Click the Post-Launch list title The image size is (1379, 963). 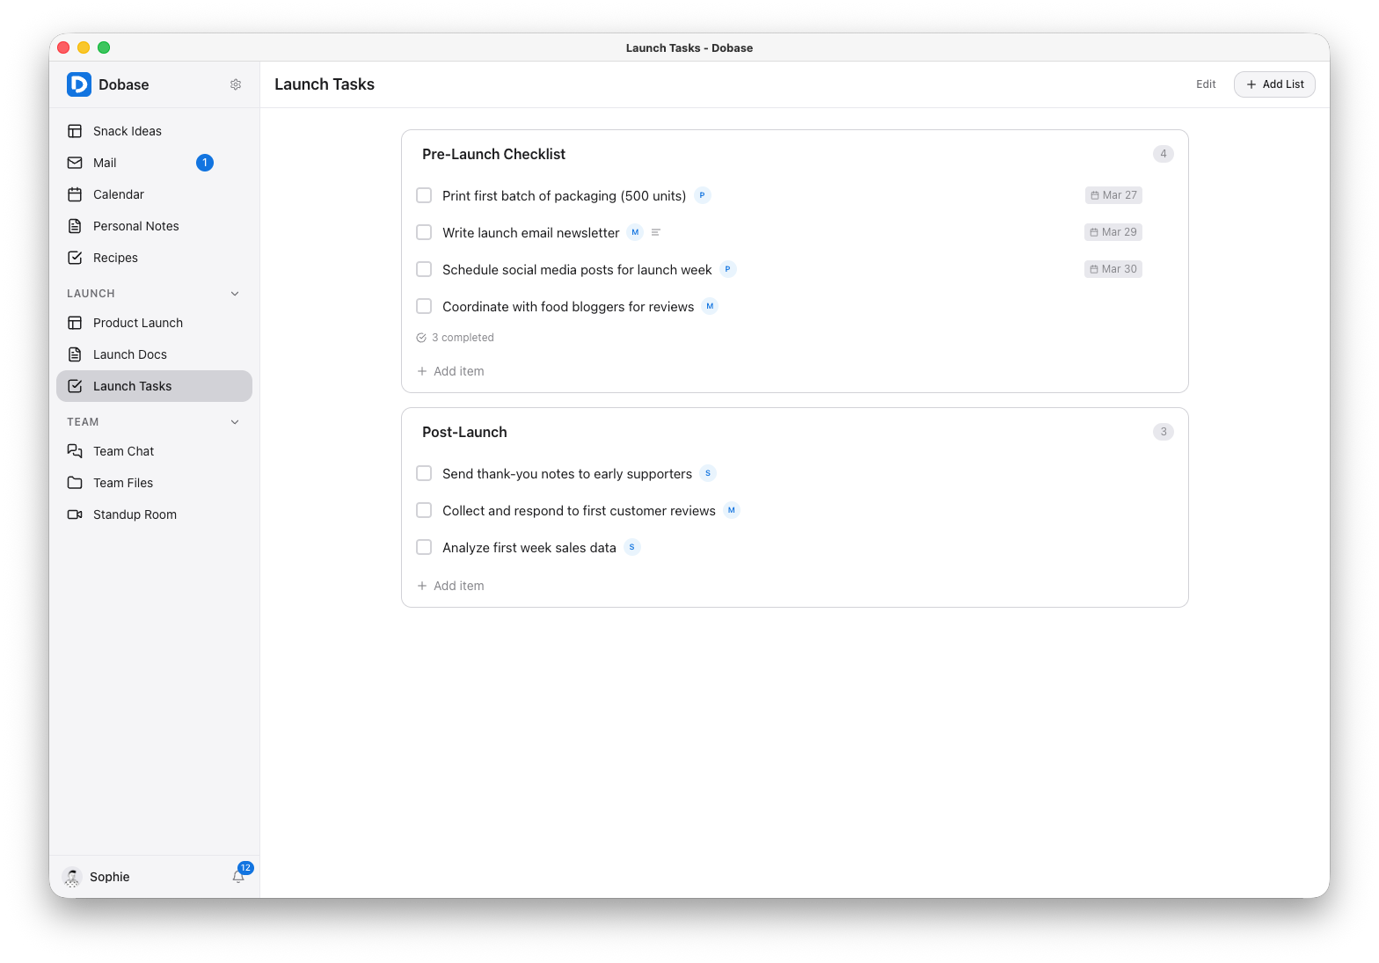pyautogui.click(x=464, y=432)
